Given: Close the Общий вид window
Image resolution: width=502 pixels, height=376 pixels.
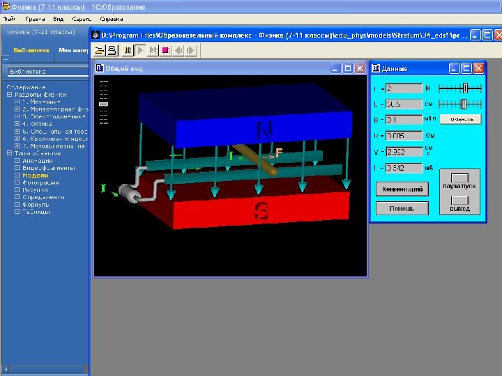Looking at the screenshot, I should click(x=360, y=68).
